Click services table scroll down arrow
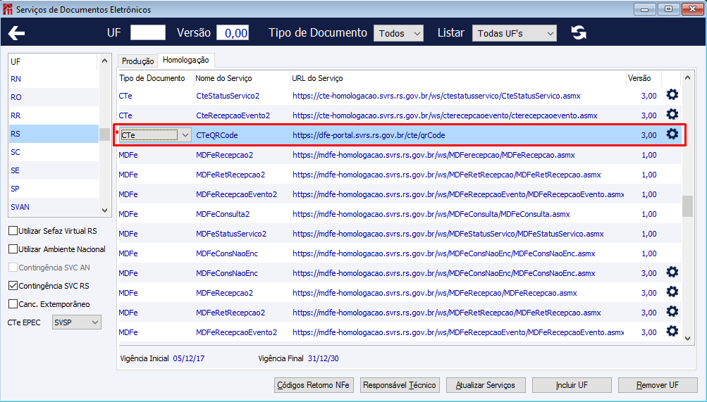The image size is (707, 402). pyautogui.click(x=687, y=339)
